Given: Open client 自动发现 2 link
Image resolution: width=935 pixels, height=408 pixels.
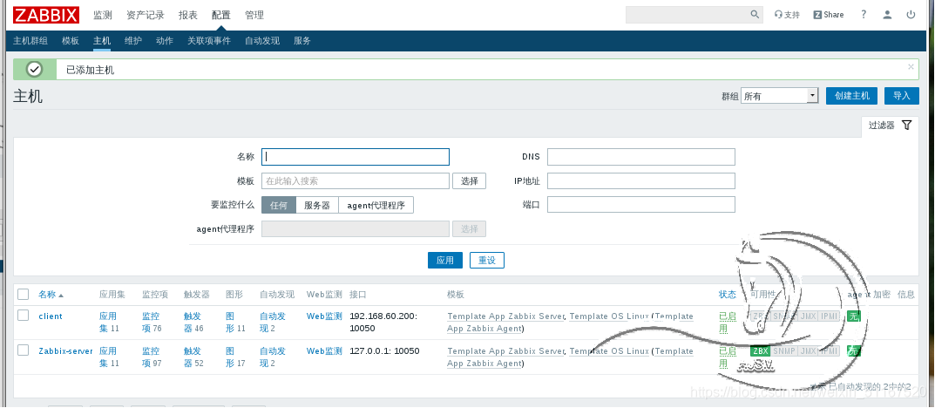Looking at the screenshot, I should point(273,322).
